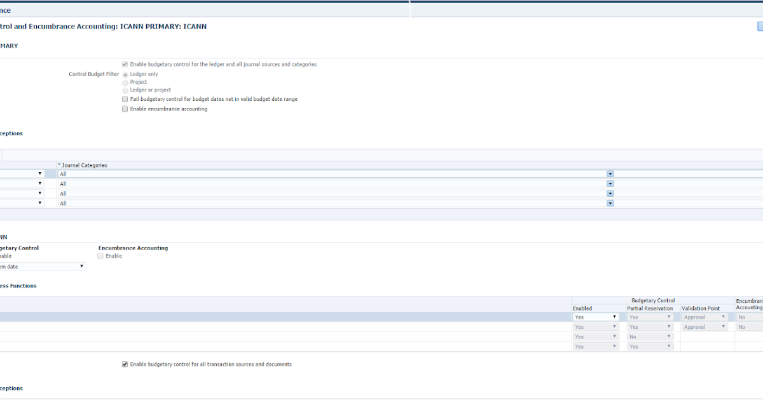Click the left tab section in the top bar
This screenshot has height=400, width=763.
[x=191, y=9]
